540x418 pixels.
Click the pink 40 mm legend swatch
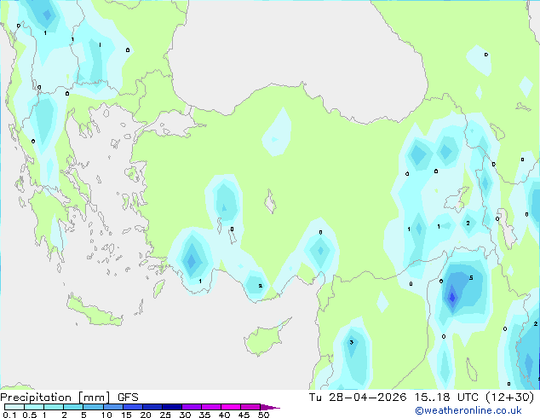tap(231, 407)
